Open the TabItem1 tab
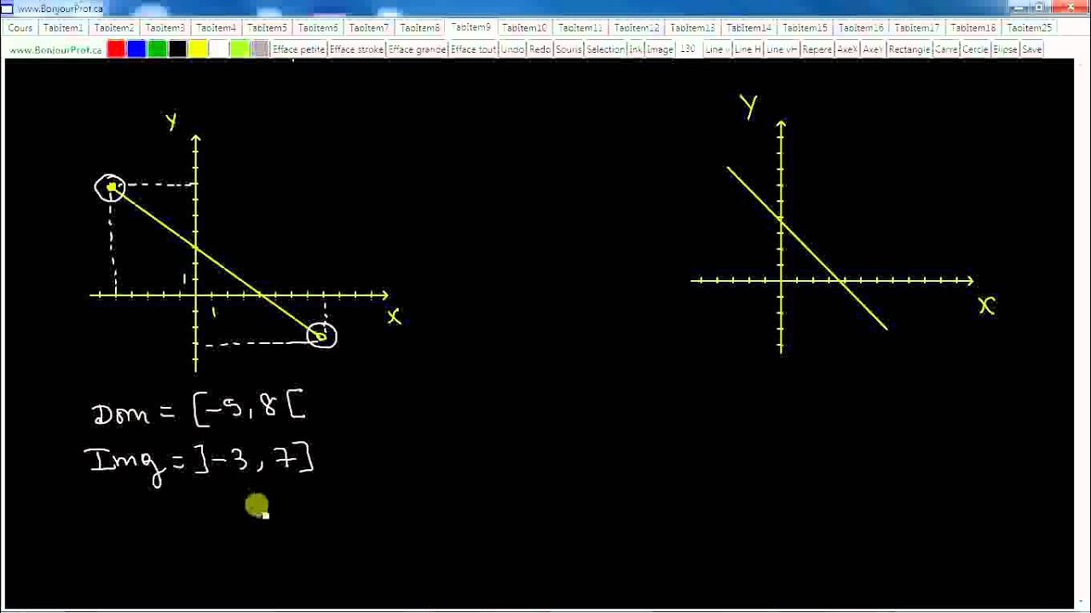This screenshot has width=1091, height=613. [x=63, y=28]
